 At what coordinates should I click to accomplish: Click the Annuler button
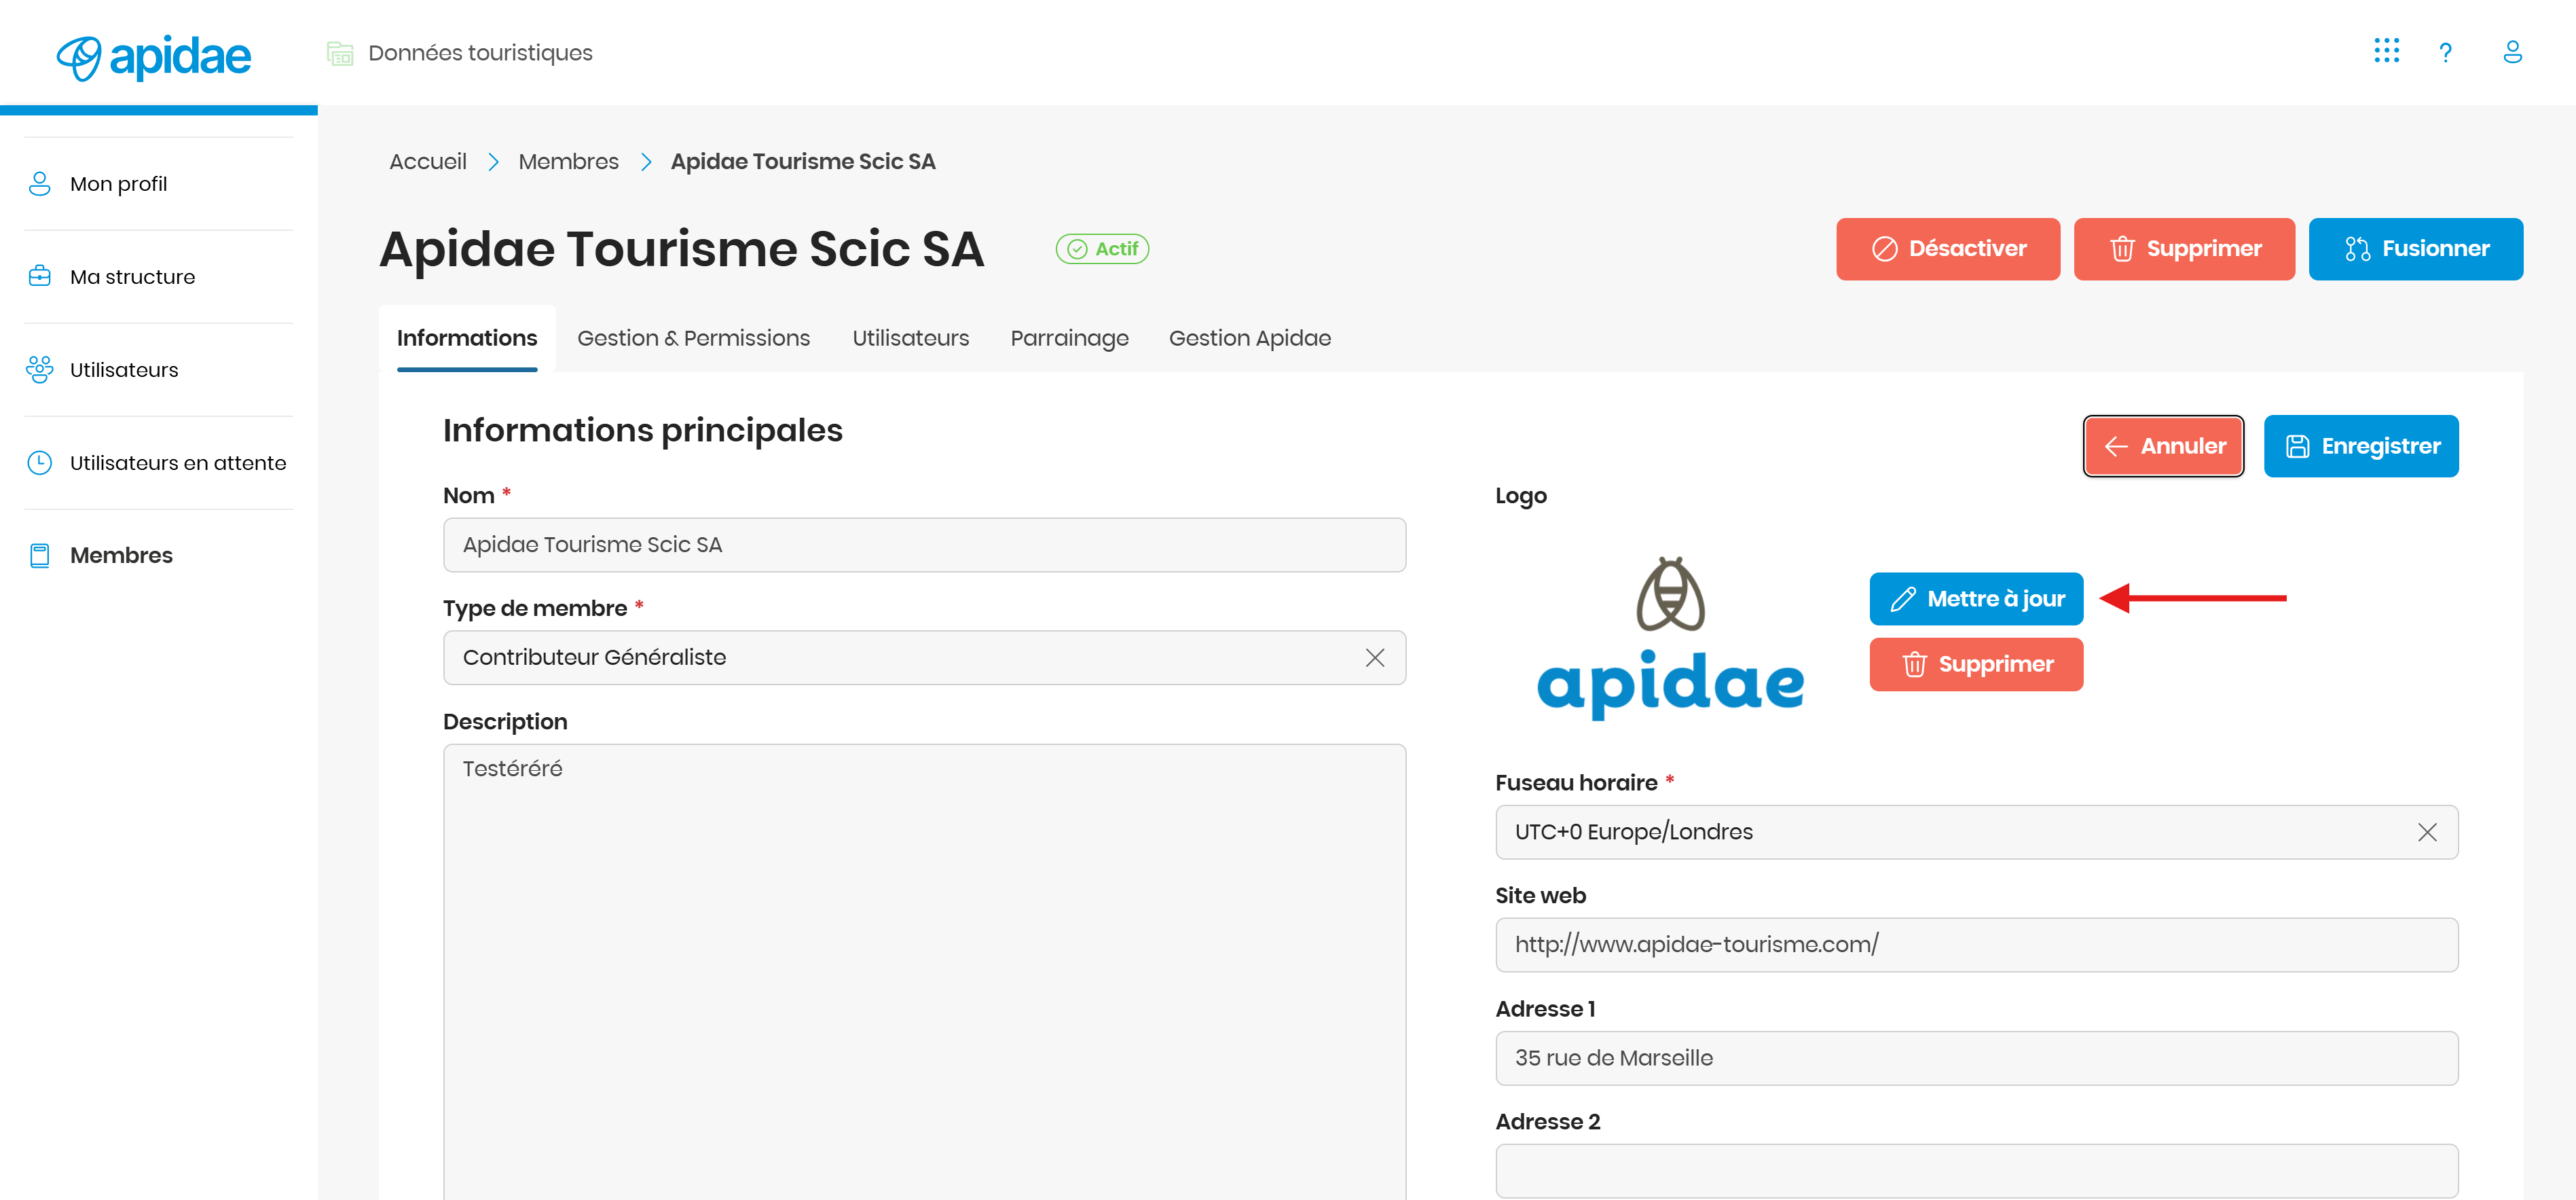[2163, 446]
